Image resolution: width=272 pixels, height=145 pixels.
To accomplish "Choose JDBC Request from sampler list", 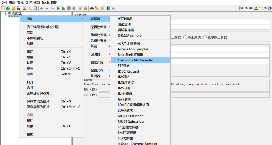I will [x=128, y=71].
